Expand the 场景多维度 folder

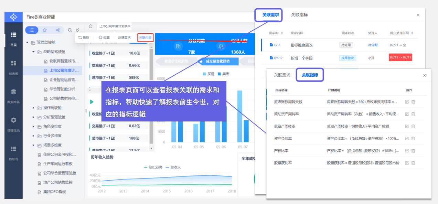point(34,145)
